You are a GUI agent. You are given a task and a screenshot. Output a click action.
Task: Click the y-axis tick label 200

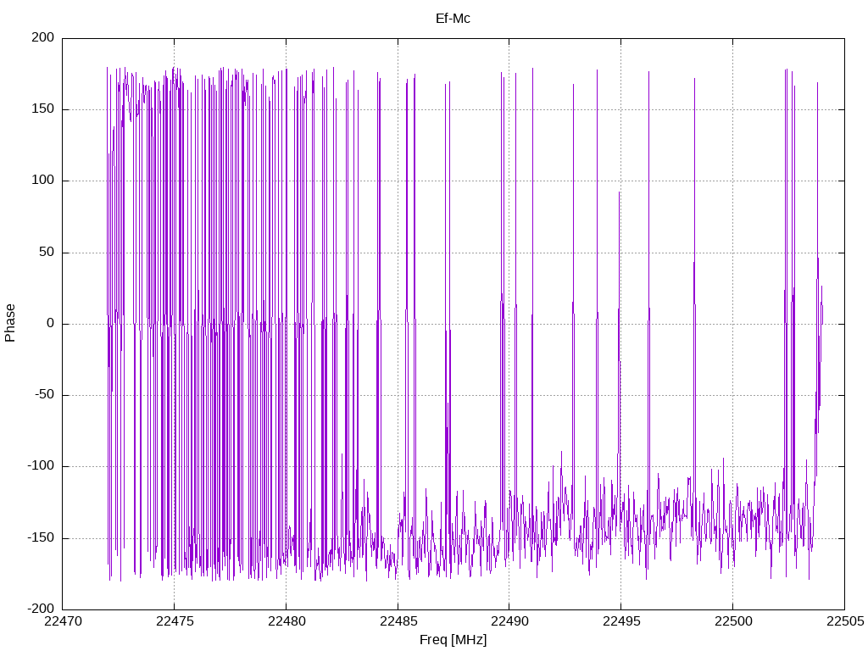(x=43, y=37)
